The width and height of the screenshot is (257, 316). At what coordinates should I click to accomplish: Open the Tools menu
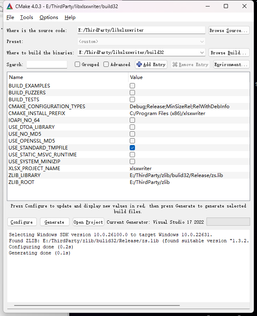pyautogui.click(x=27, y=17)
